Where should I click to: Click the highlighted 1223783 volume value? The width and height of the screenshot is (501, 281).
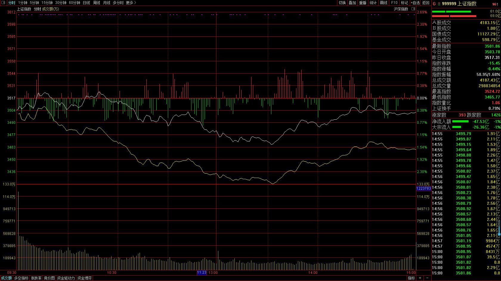423,188
